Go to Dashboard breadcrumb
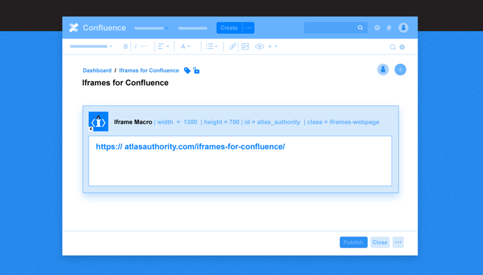 97,70
